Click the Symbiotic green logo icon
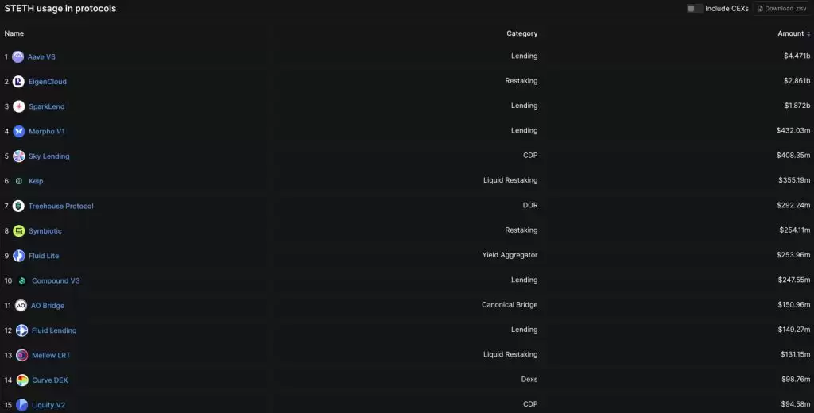This screenshot has width=814, height=413. (x=19, y=231)
